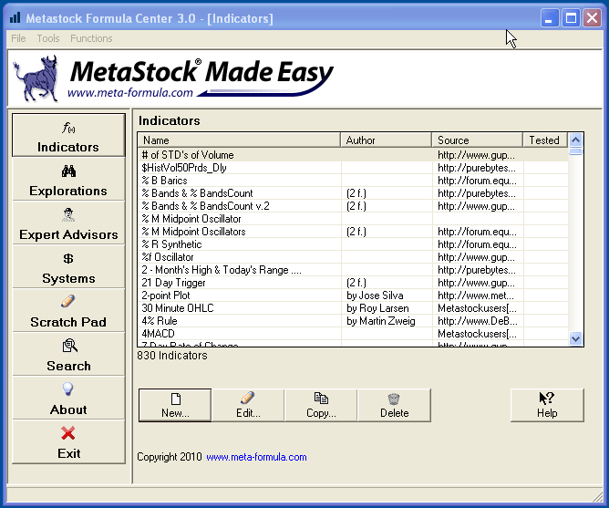Select '% M Midpoint Oscillators' row

pyautogui.click(x=353, y=232)
